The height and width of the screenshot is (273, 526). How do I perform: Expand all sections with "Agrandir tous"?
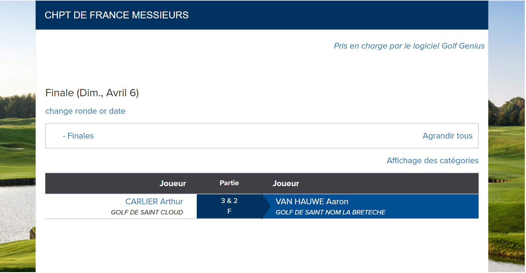coord(447,136)
